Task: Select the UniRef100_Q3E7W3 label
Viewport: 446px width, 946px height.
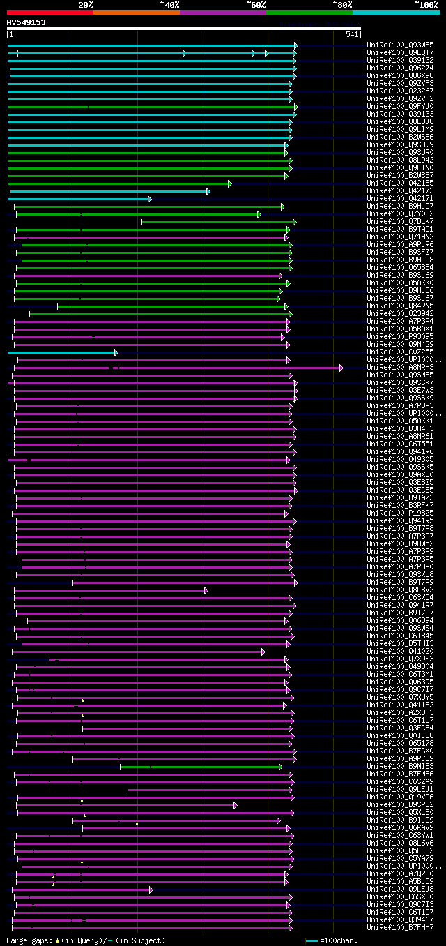Action: pyautogui.click(x=400, y=391)
